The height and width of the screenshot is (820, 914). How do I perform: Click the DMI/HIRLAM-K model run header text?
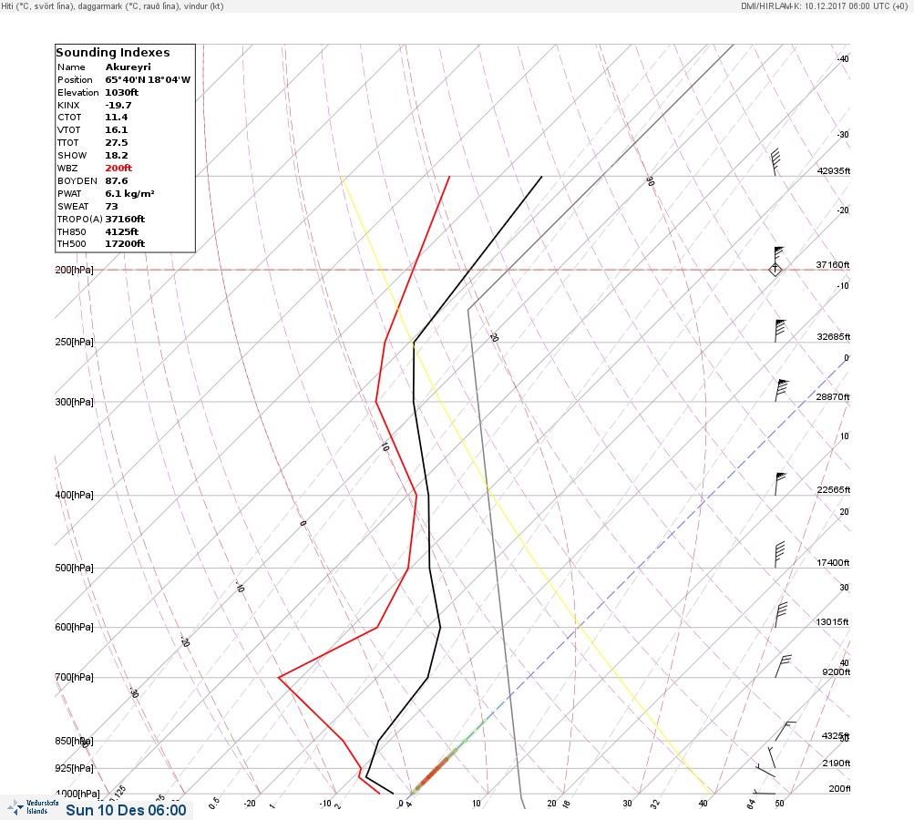824,5
